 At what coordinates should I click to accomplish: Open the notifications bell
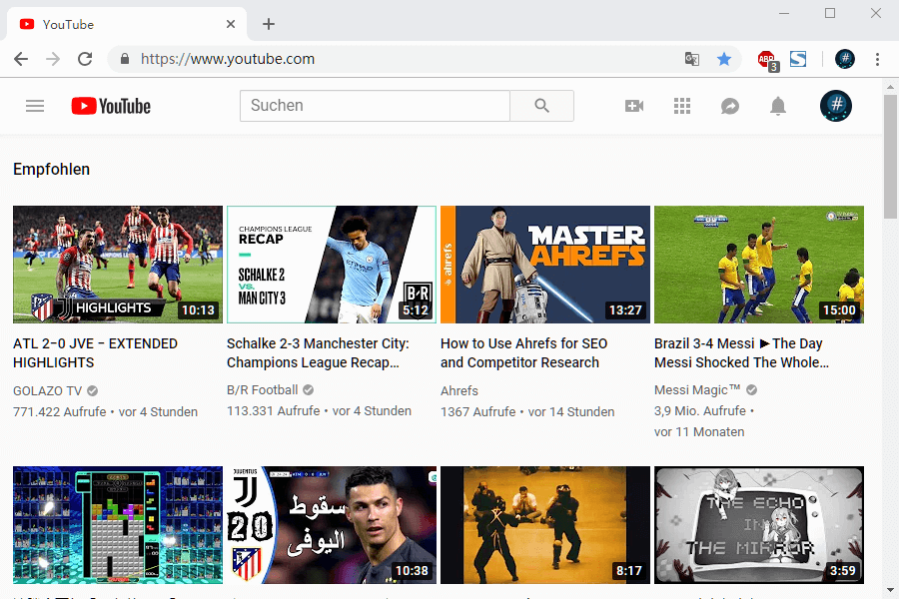[x=778, y=106]
